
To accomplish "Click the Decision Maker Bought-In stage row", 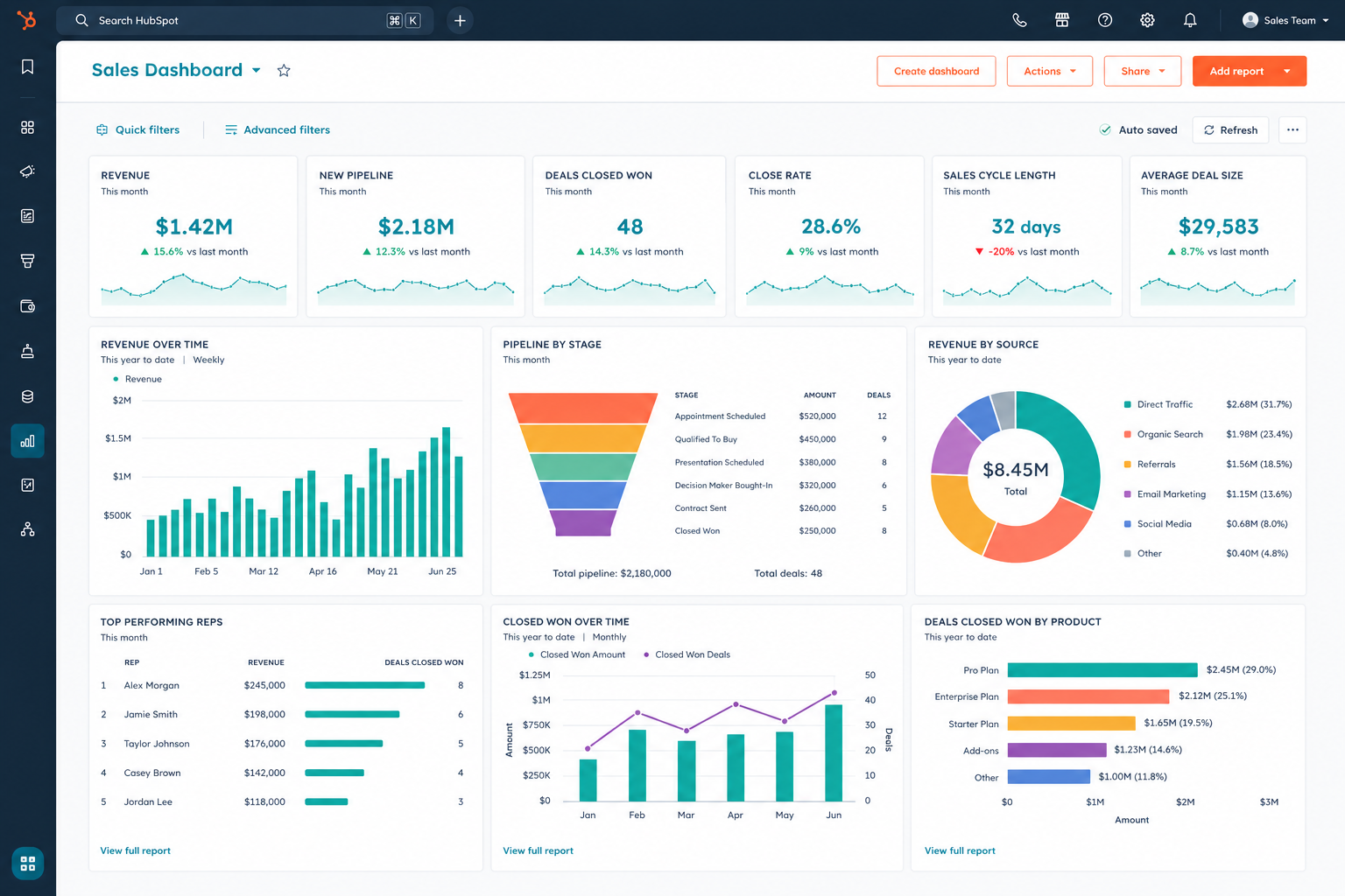I will point(782,485).
